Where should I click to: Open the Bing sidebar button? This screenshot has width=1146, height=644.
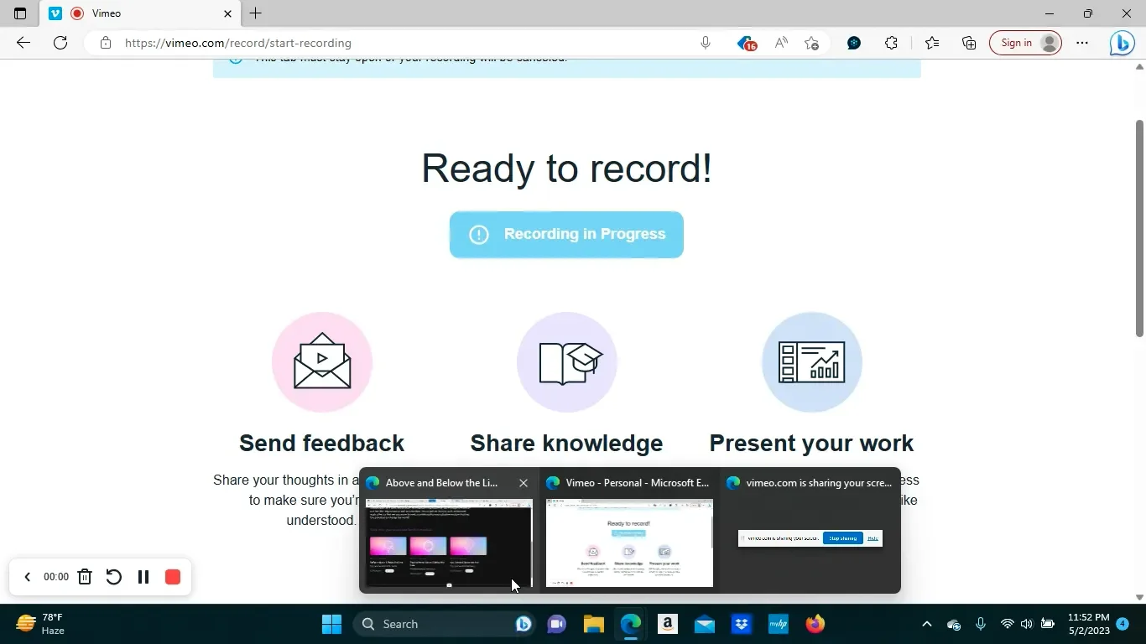(1122, 43)
